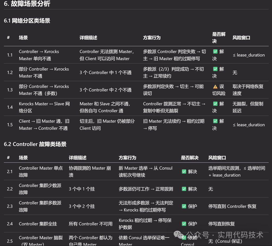Click the lease_duration text in row 1.1
The width and height of the screenshot is (272, 246).
[249, 55]
